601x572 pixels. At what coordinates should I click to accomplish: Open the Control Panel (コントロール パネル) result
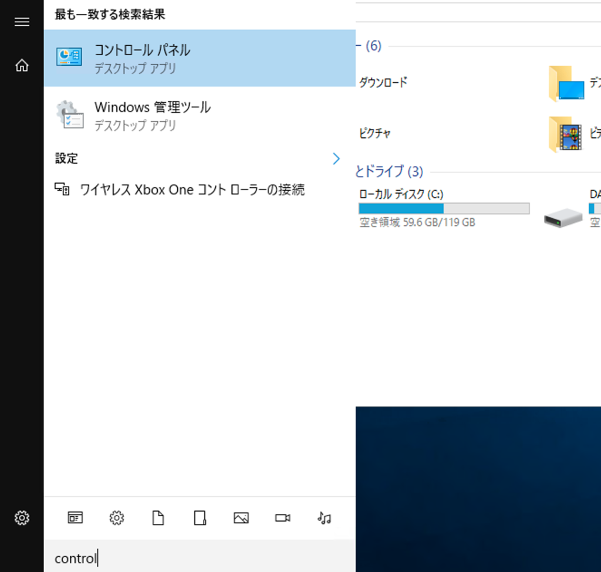pyautogui.click(x=200, y=58)
